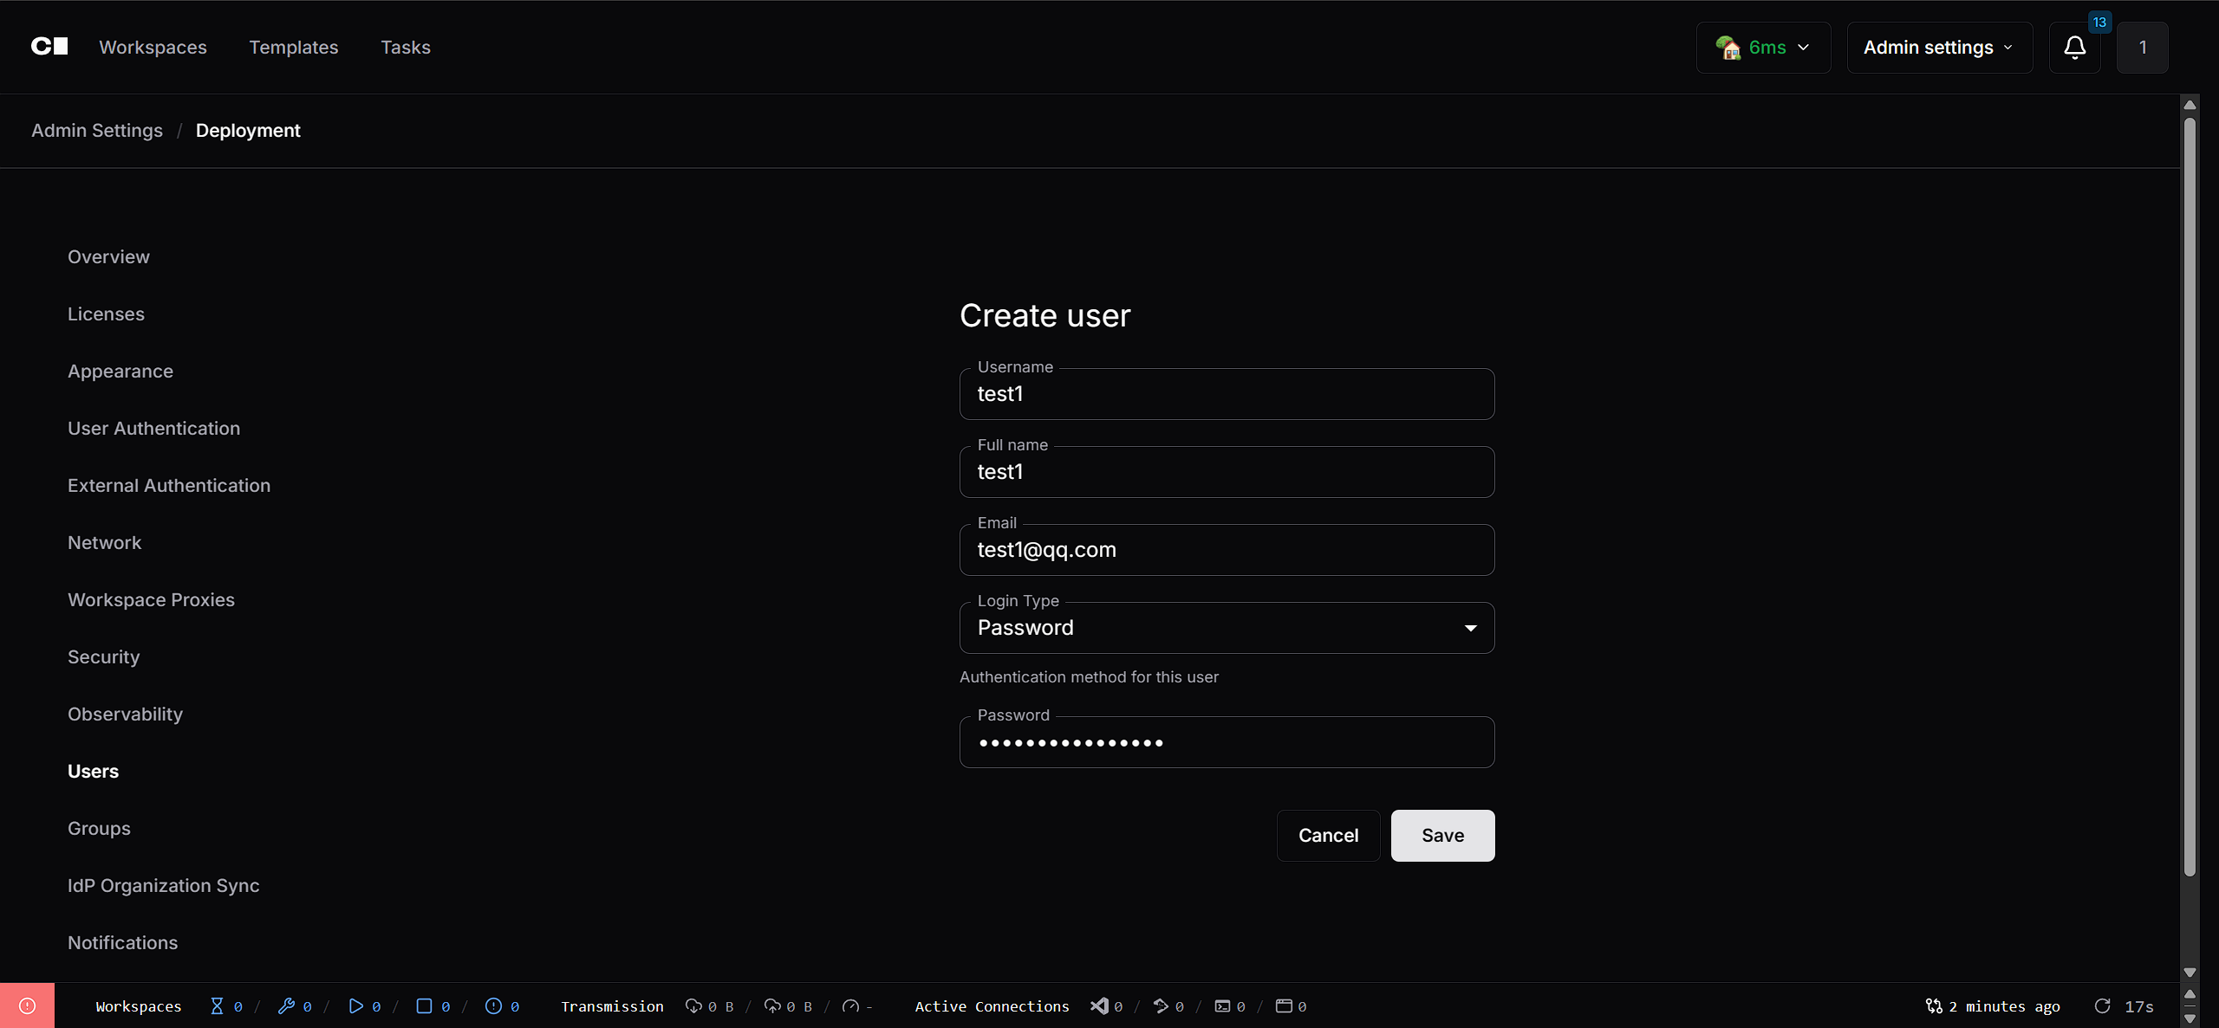This screenshot has height=1028, width=2219.
Task: Click the VS Code connections icon
Action: tap(1099, 1005)
